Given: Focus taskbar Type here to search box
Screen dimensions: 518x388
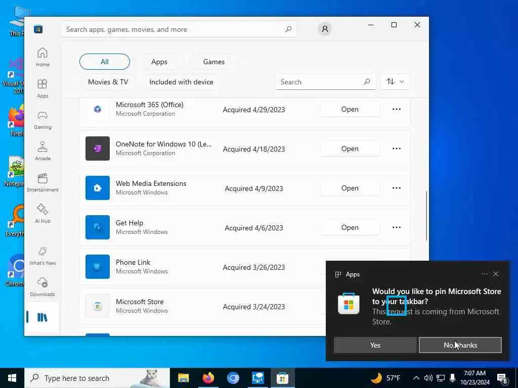Looking at the screenshot, I should tap(97, 378).
